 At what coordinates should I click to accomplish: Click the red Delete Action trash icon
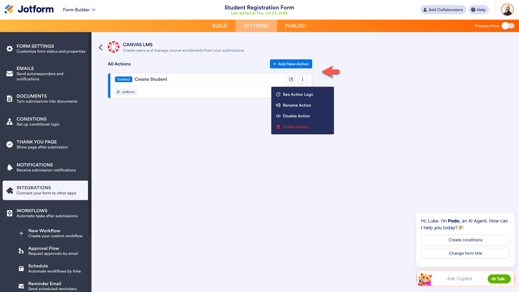click(278, 127)
